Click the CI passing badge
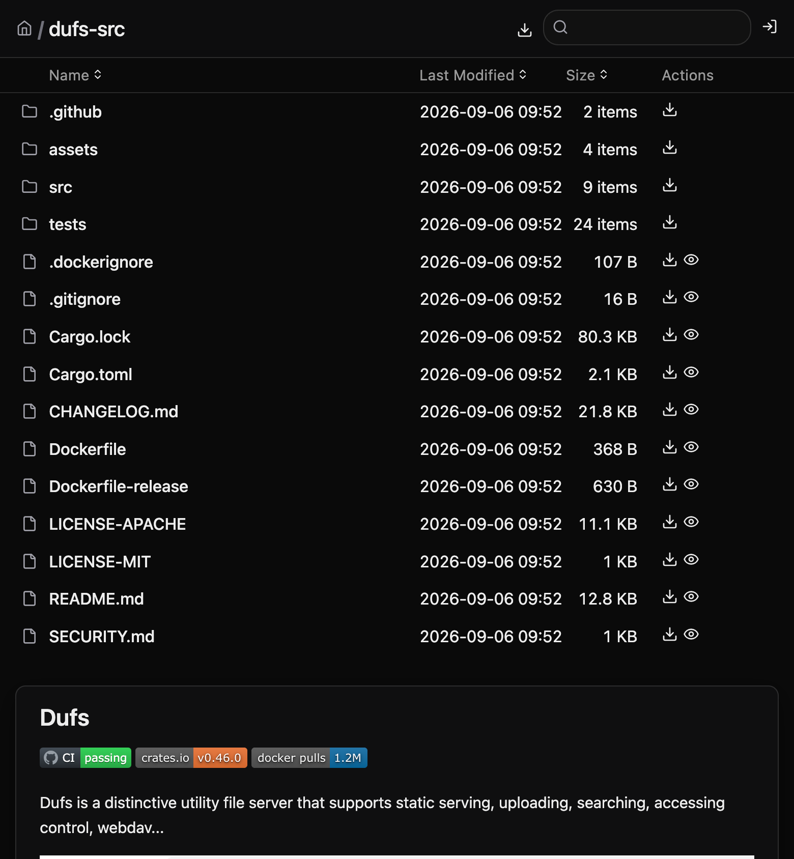The image size is (794, 859). tap(86, 758)
